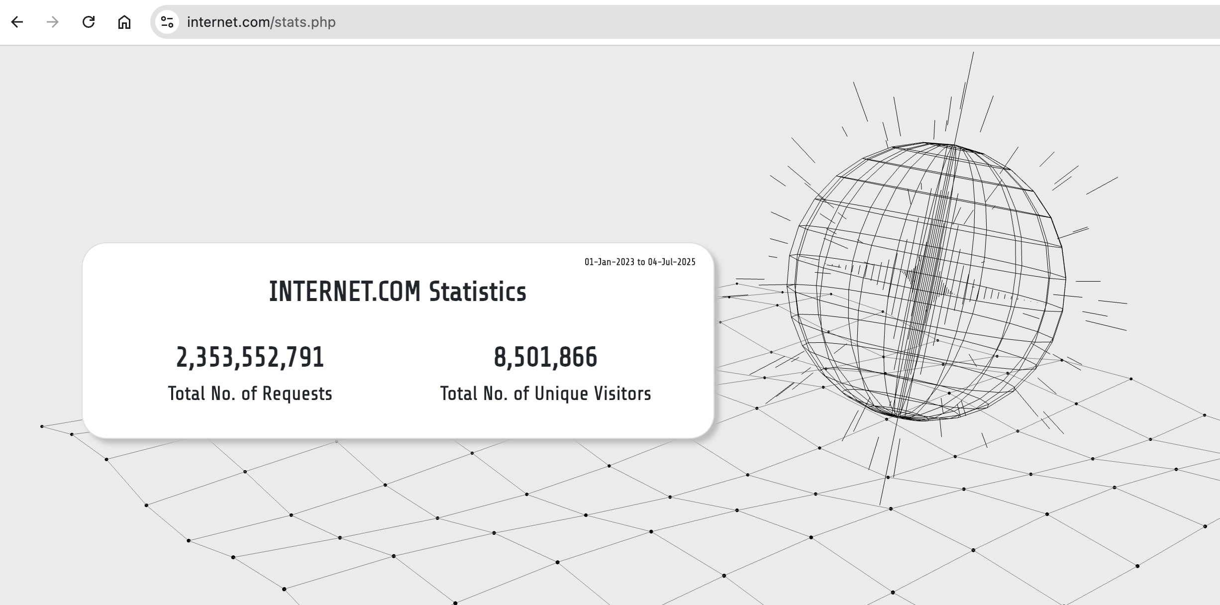Click the 2,353,552,791 requests number
The image size is (1220, 605).
coord(250,357)
